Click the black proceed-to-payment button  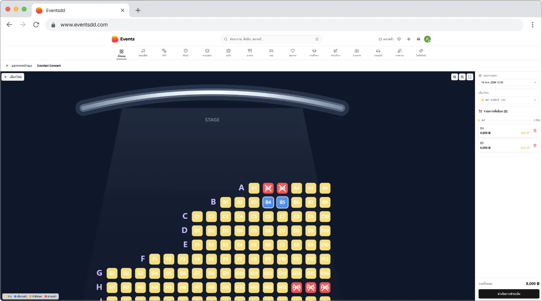[x=509, y=293]
